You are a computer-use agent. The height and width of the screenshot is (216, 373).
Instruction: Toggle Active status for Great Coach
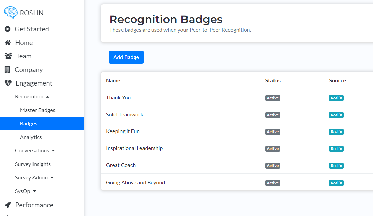pyautogui.click(x=273, y=165)
